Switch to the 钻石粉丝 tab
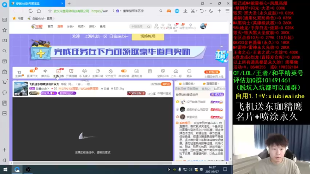The image size is (310, 174). tap(219, 89)
